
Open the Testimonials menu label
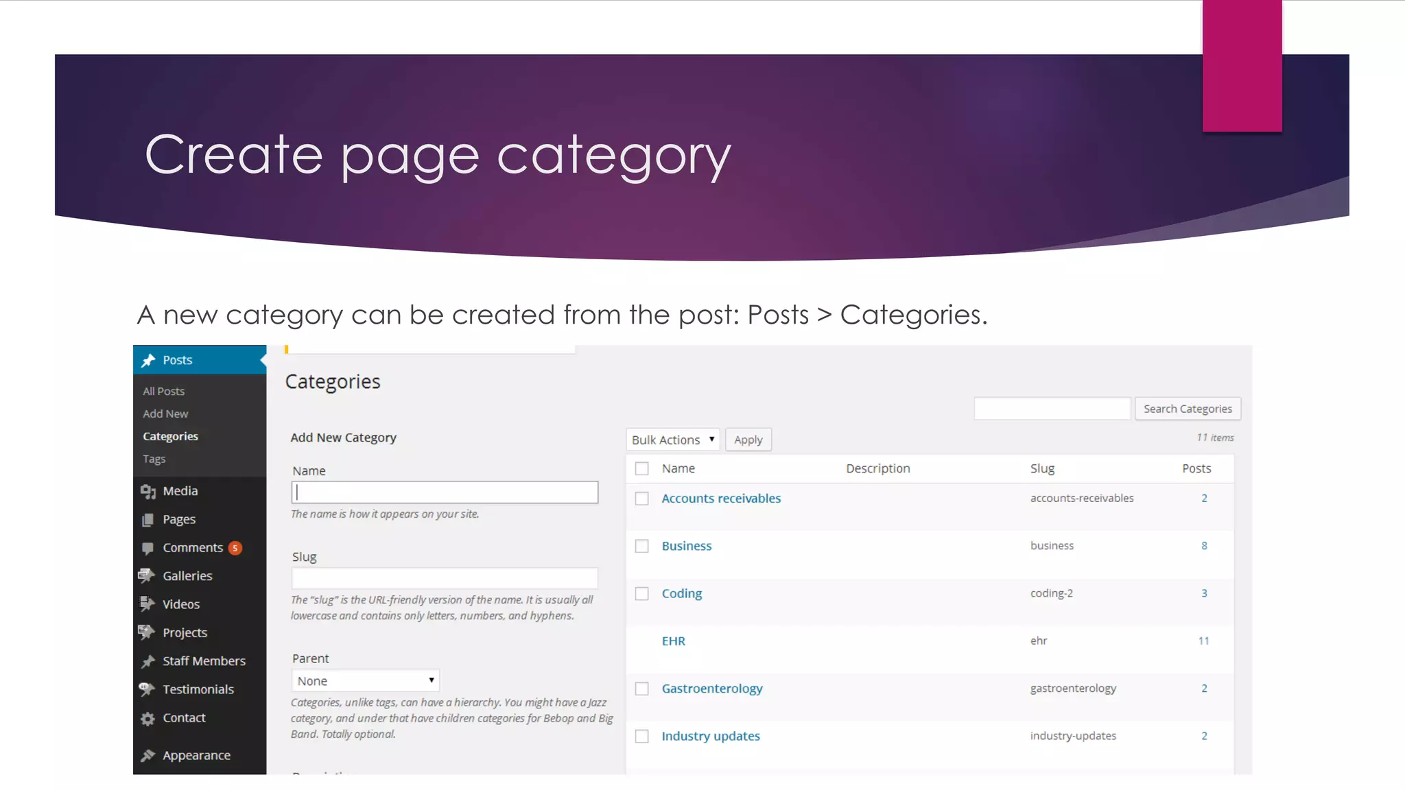click(x=198, y=690)
